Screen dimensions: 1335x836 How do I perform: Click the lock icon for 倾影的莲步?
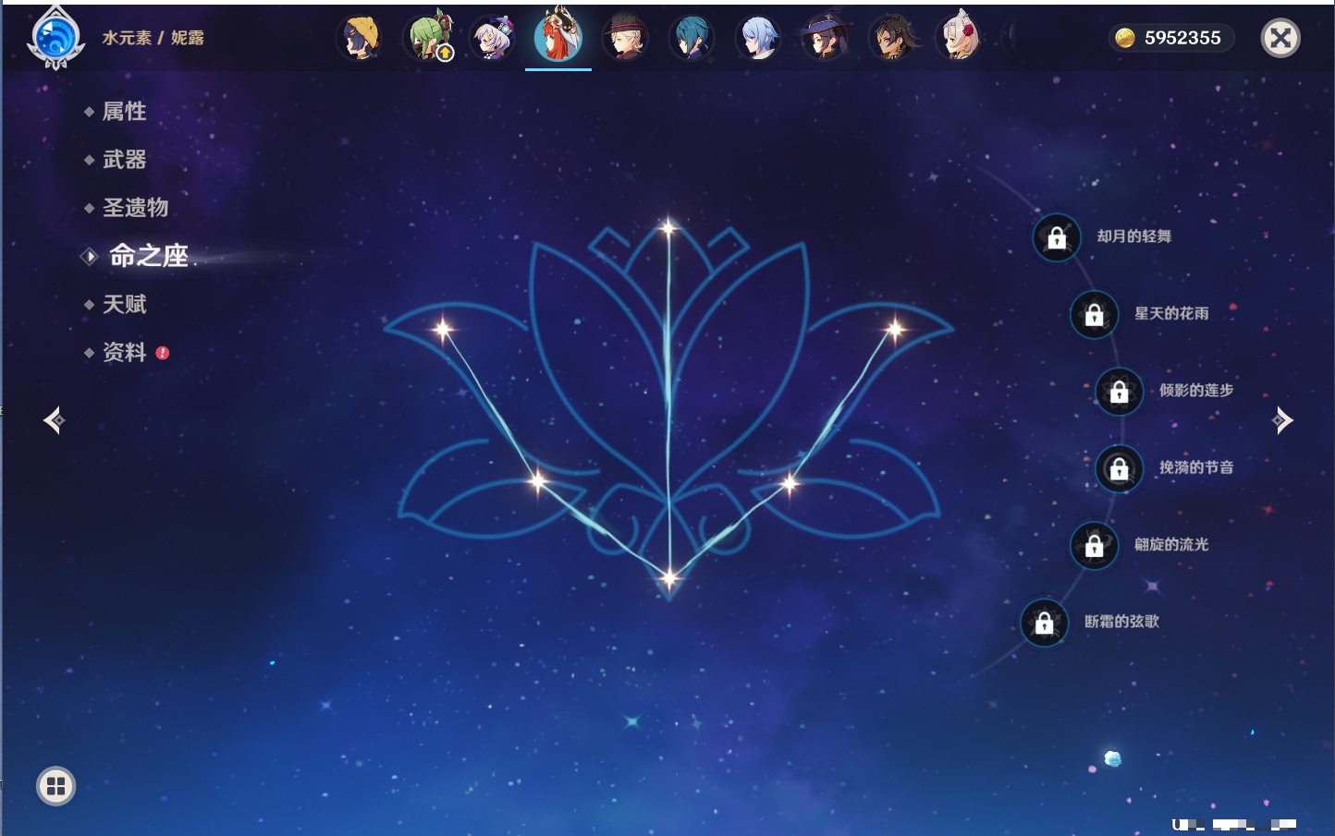coord(1119,392)
